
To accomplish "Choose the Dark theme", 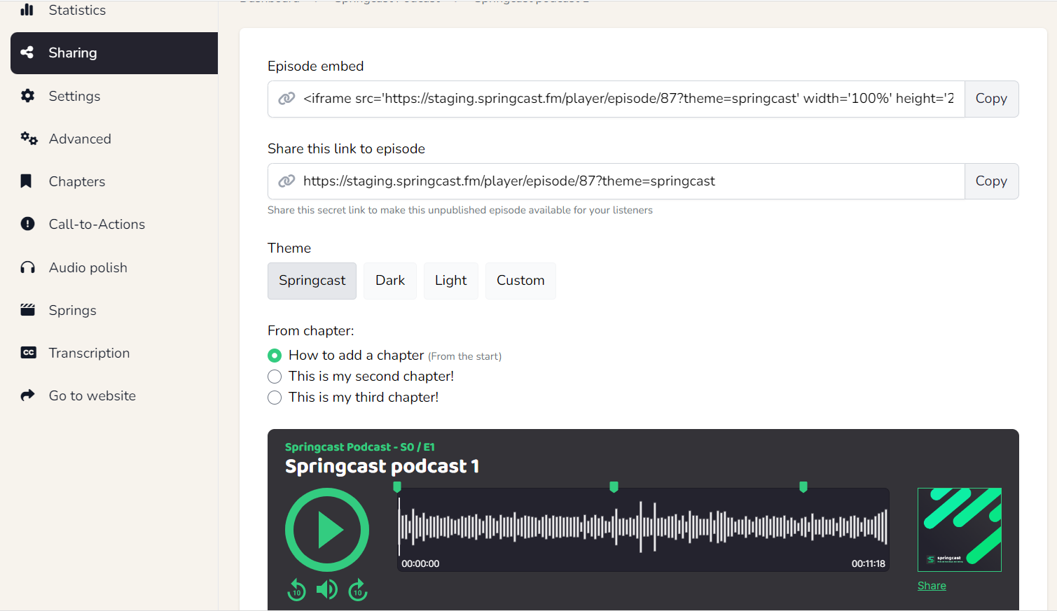I will (390, 281).
